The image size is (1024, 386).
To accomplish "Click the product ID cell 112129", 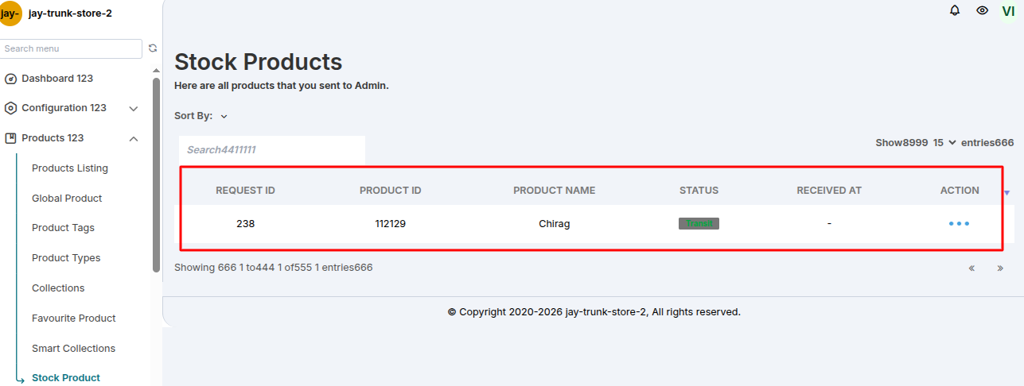I will (391, 224).
